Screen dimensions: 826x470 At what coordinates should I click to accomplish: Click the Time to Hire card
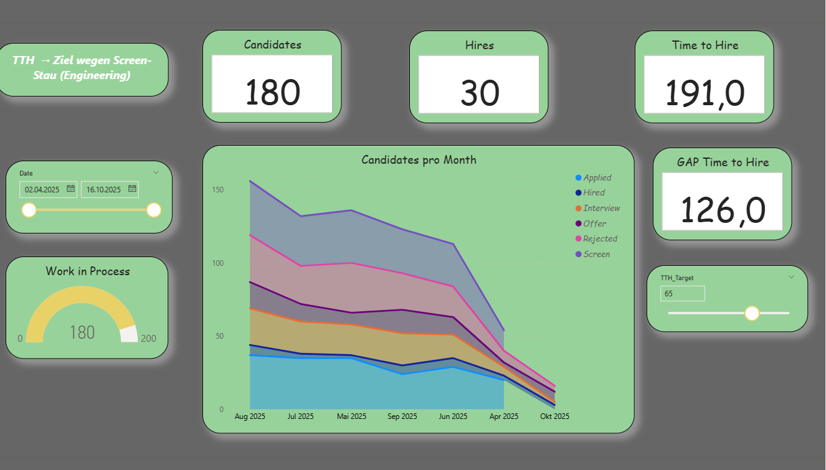(x=704, y=76)
